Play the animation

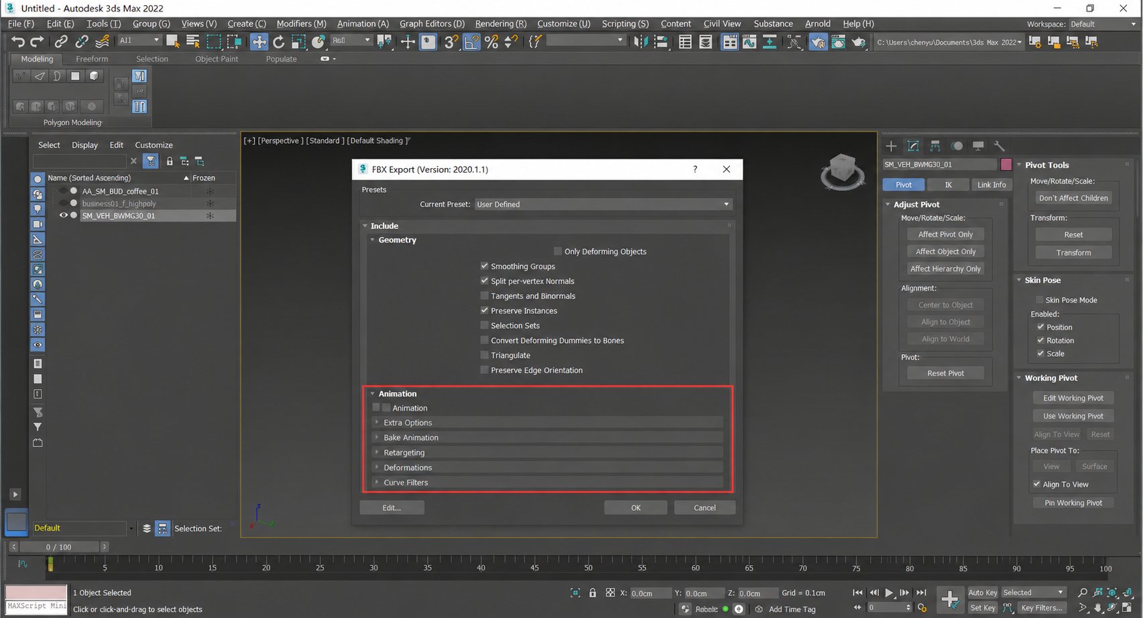tap(889, 593)
